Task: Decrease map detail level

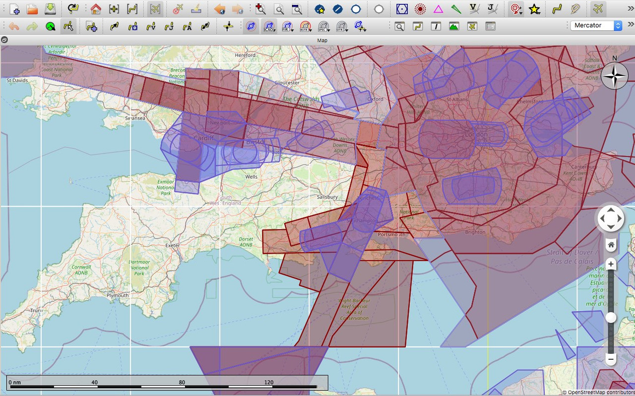Action: tap(297, 9)
